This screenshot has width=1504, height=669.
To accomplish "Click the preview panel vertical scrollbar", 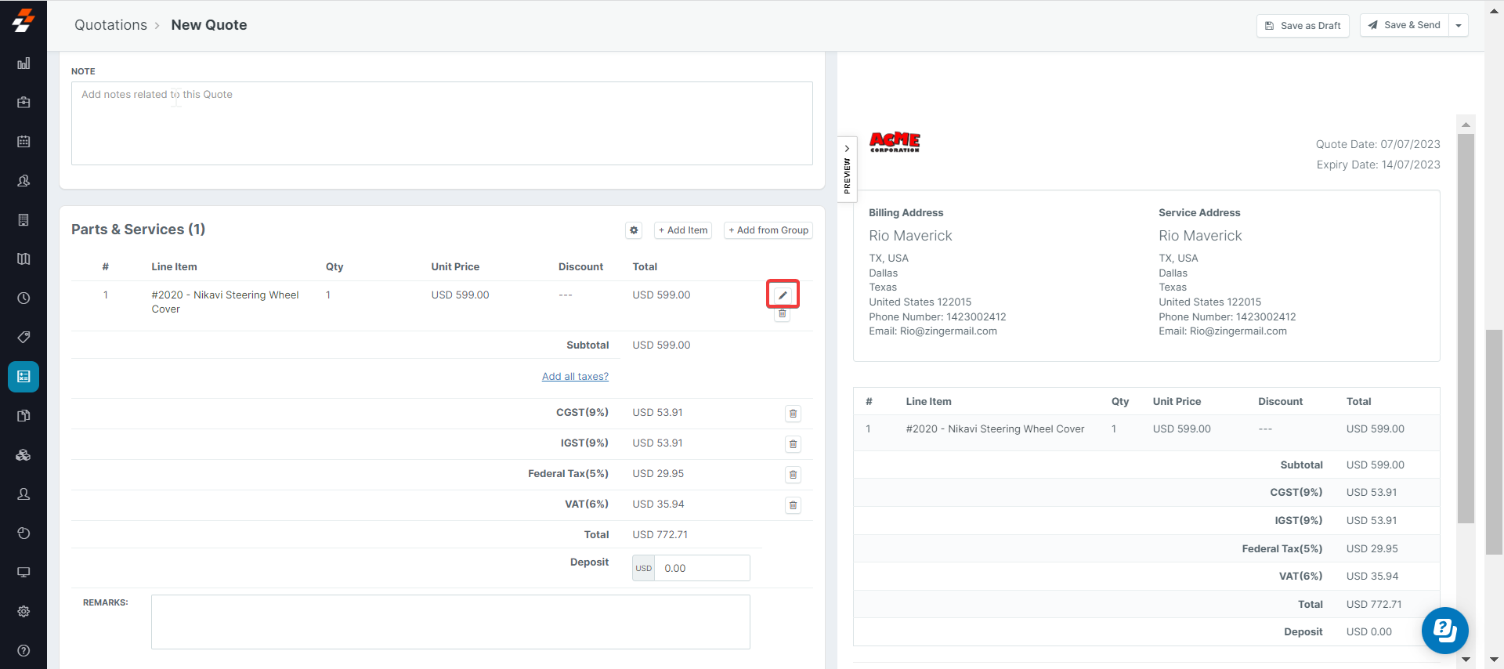I will coord(1466,329).
